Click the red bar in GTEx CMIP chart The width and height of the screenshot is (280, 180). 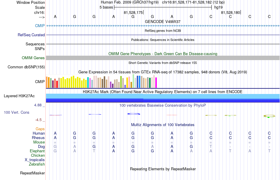point(57,84)
